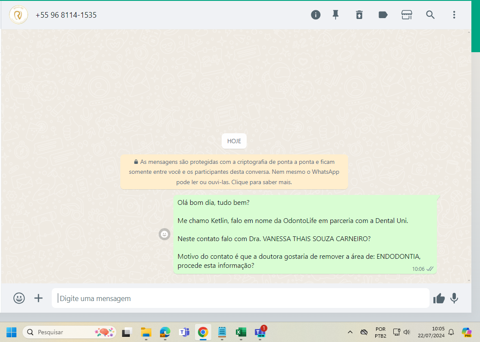Click the sent message bubble from Ketlin
The width and height of the screenshot is (480, 342).
[305, 234]
